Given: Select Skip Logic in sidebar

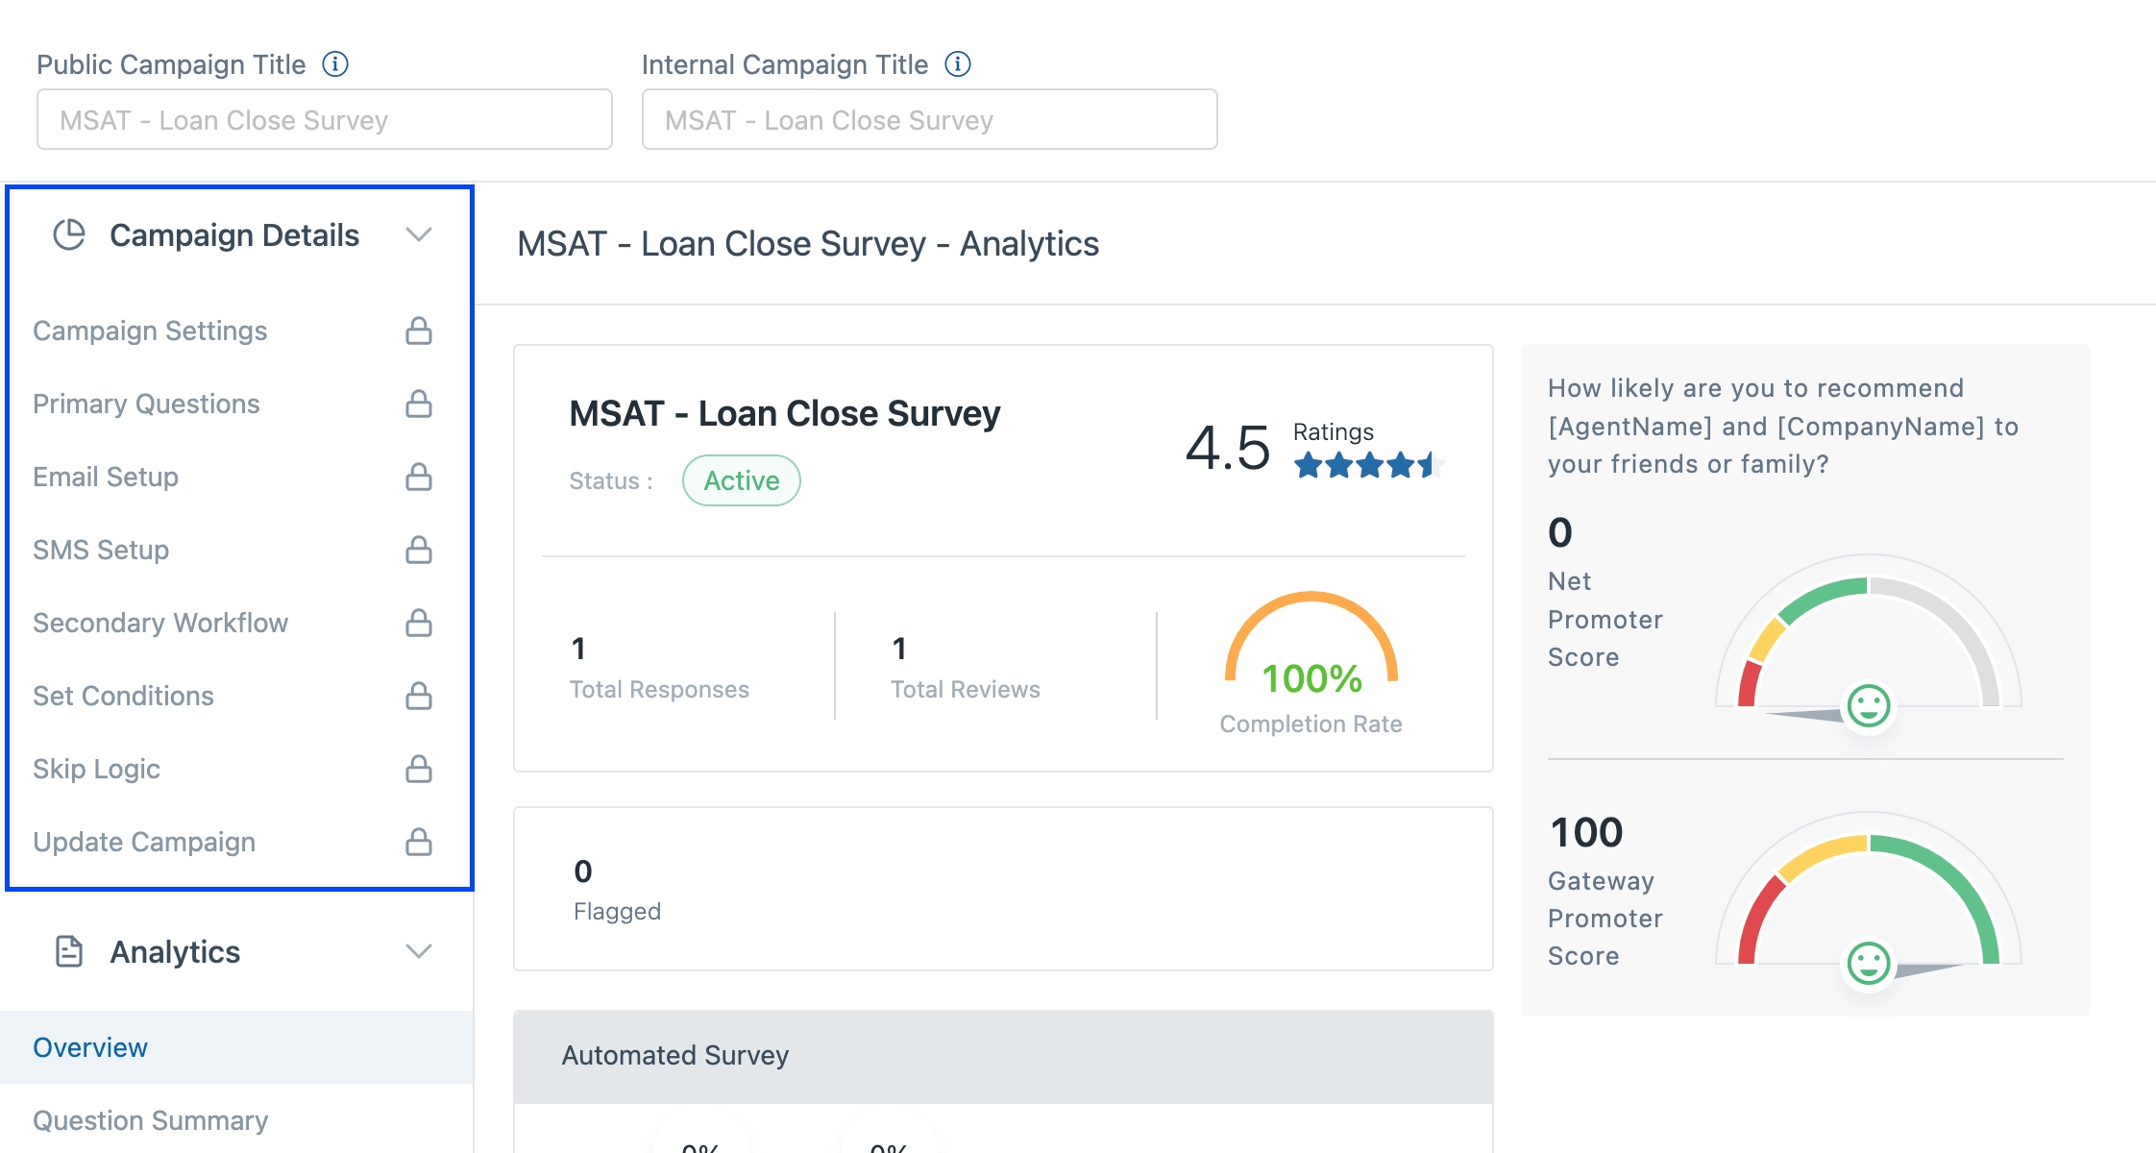Looking at the screenshot, I should 96,769.
